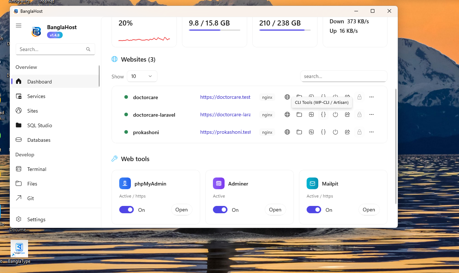Click the v1.4.8 version badge

(x=55, y=35)
